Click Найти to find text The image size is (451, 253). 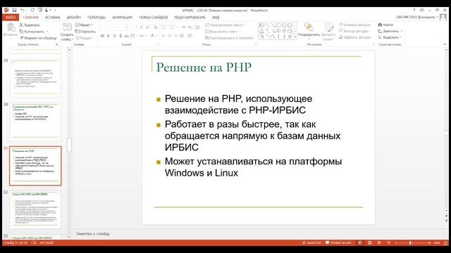(385, 25)
